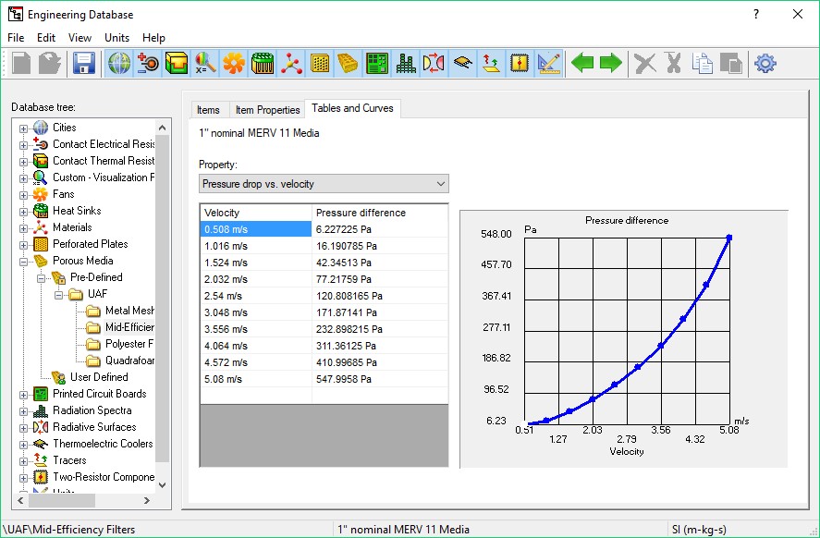Select the 0.508 m/s velocity cell

point(256,229)
